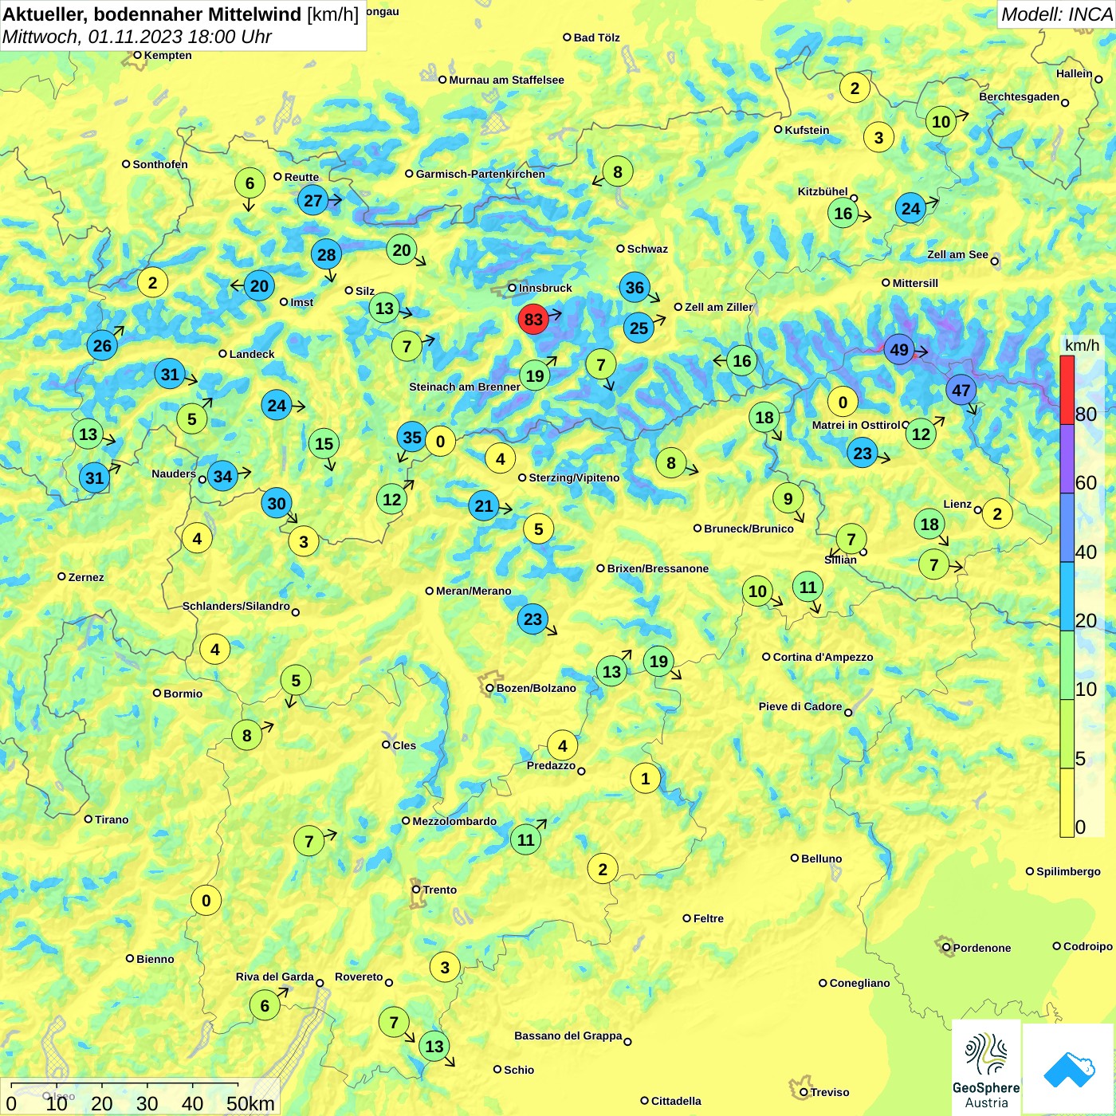Select the Kitzbühel town label
This screenshot has height=1116, width=1116.
[x=823, y=191]
